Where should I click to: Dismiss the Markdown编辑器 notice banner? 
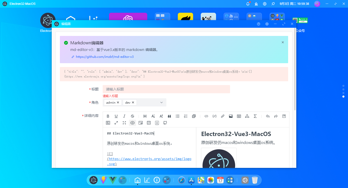(x=283, y=42)
